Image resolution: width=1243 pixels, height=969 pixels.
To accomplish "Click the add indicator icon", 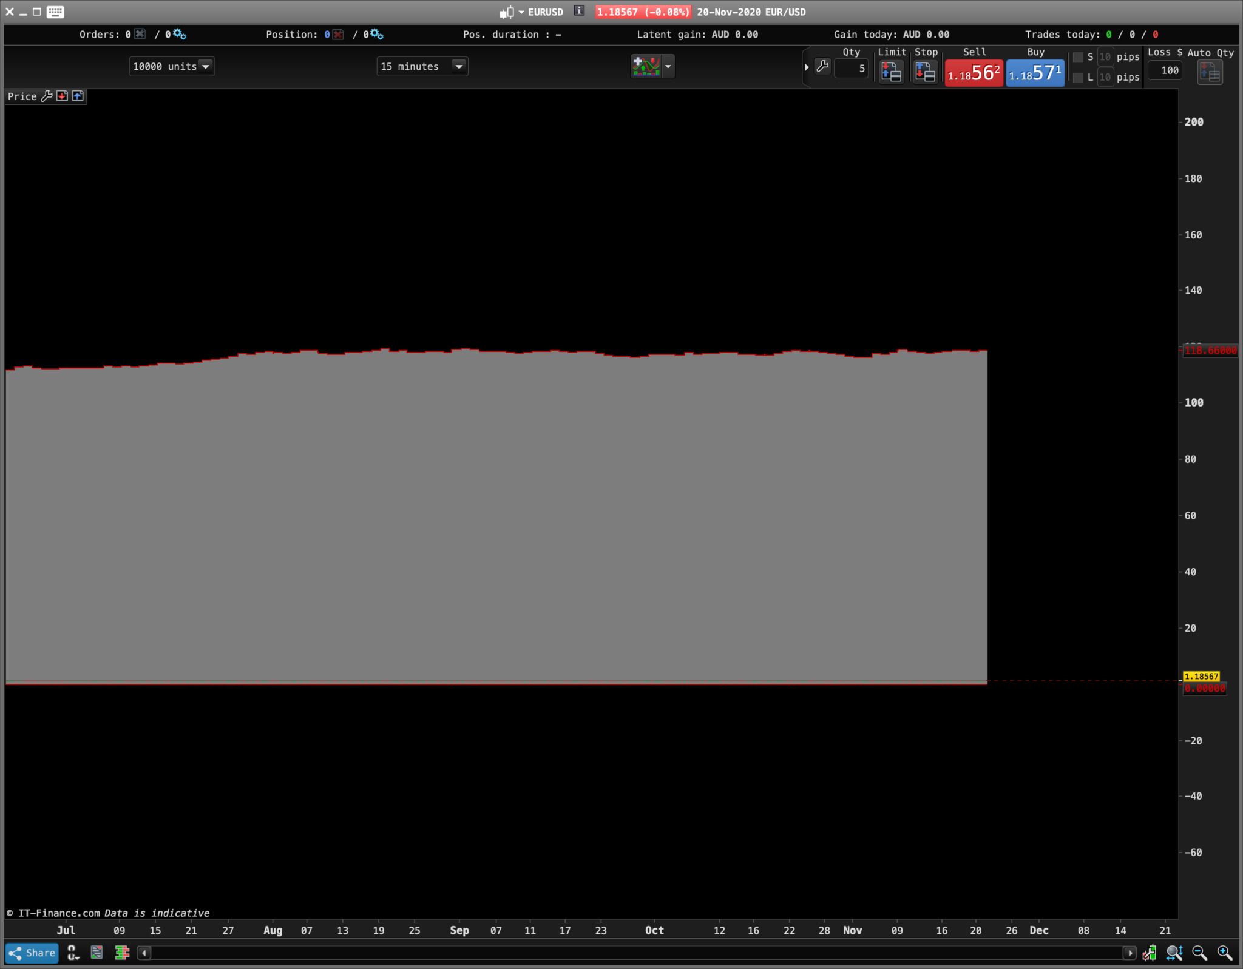I will click(x=646, y=66).
